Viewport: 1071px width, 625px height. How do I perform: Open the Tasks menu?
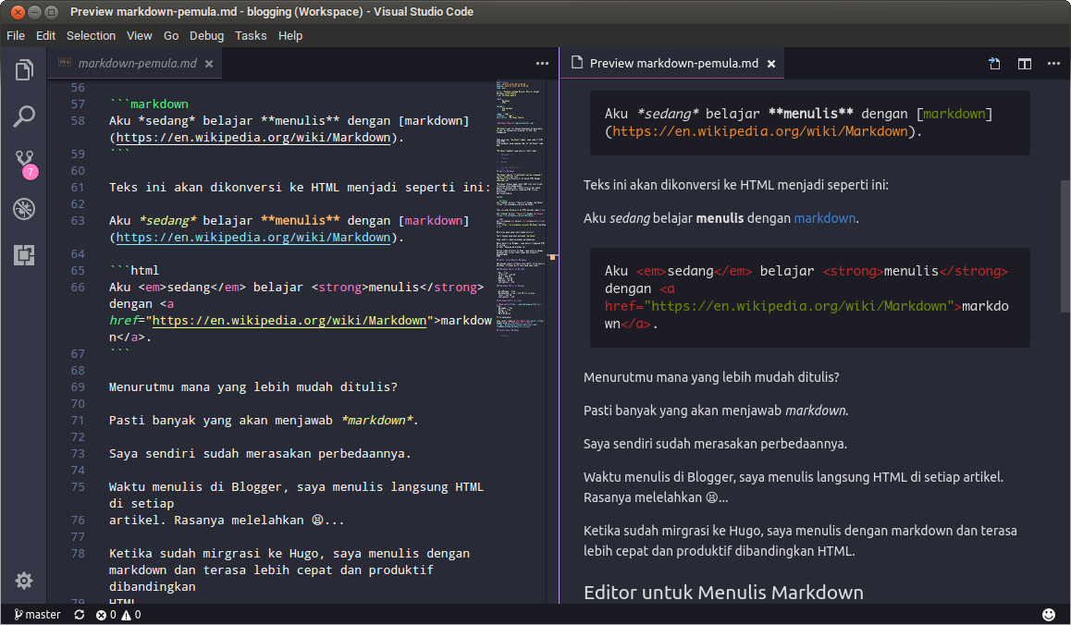pyautogui.click(x=251, y=35)
